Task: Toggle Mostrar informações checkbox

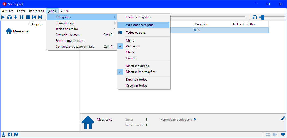Action: [x=140, y=72]
